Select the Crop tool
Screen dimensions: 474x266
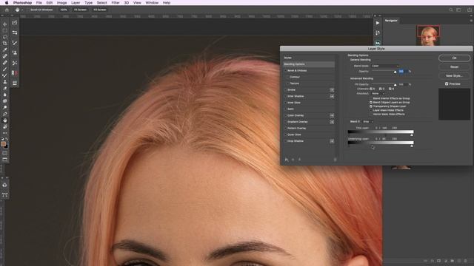point(5,44)
